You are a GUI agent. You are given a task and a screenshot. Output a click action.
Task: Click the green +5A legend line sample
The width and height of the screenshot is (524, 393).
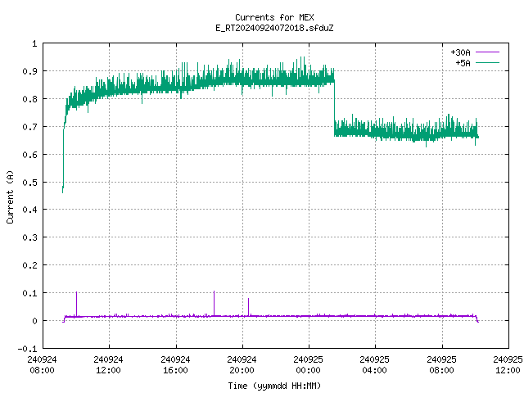[x=487, y=62]
